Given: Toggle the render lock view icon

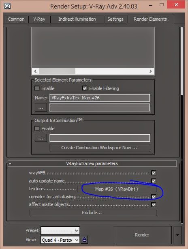Looking at the screenshot, I should (85, 240).
